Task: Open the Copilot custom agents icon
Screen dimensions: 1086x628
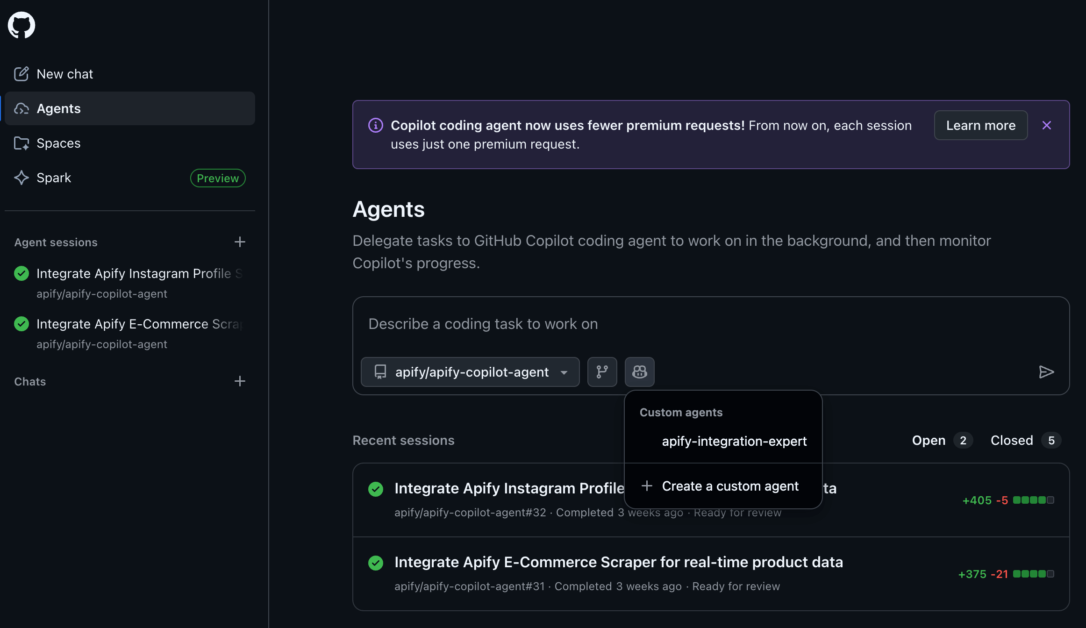Action: tap(639, 372)
